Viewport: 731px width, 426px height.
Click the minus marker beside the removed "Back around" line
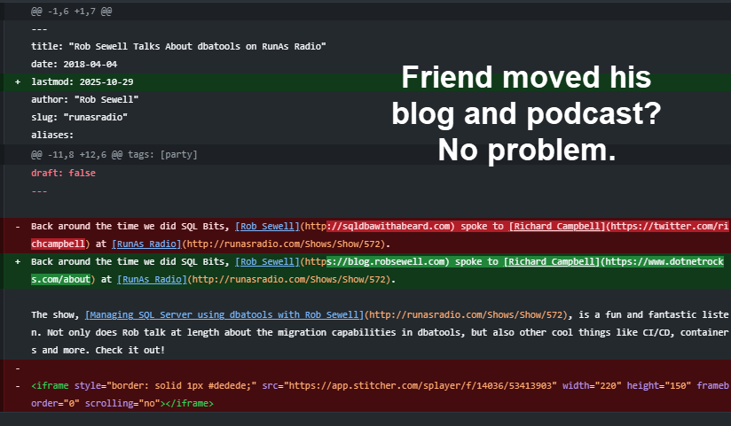pyautogui.click(x=18, y=226)
